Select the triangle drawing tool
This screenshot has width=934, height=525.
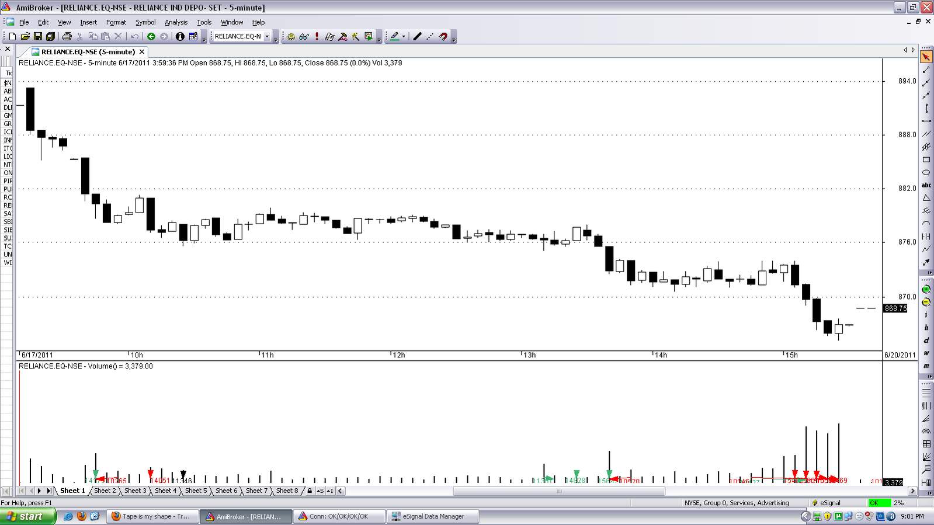(926, 198)
